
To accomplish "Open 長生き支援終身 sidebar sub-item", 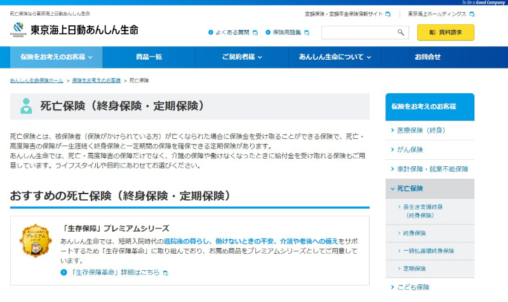I will click(x=430, y=211).
